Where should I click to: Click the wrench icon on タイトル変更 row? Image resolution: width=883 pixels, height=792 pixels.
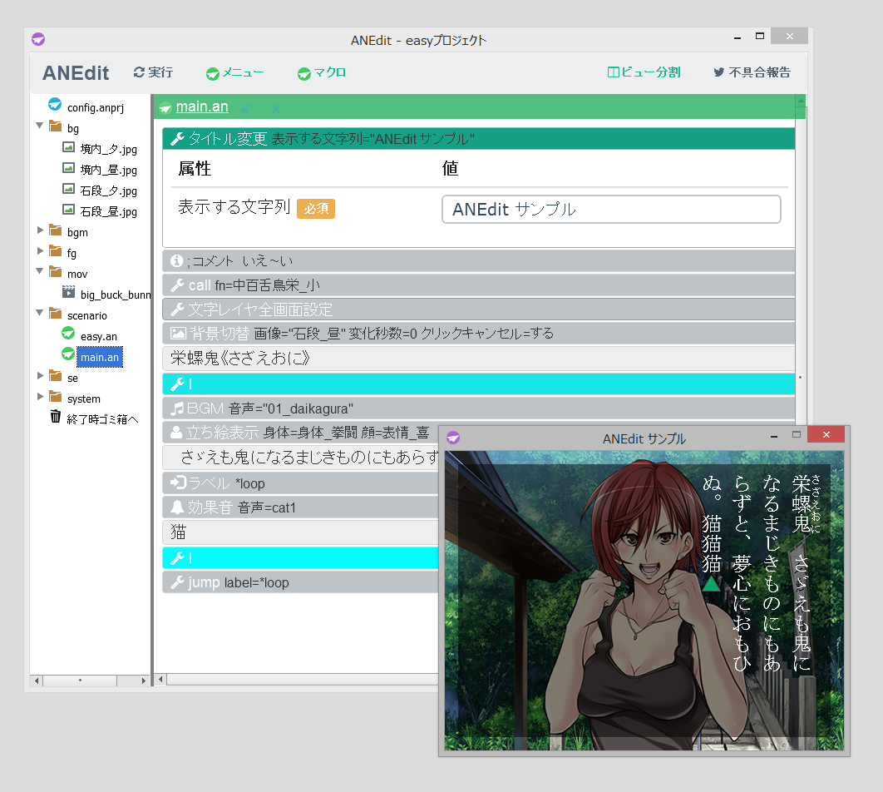click(x=177, y=139)
